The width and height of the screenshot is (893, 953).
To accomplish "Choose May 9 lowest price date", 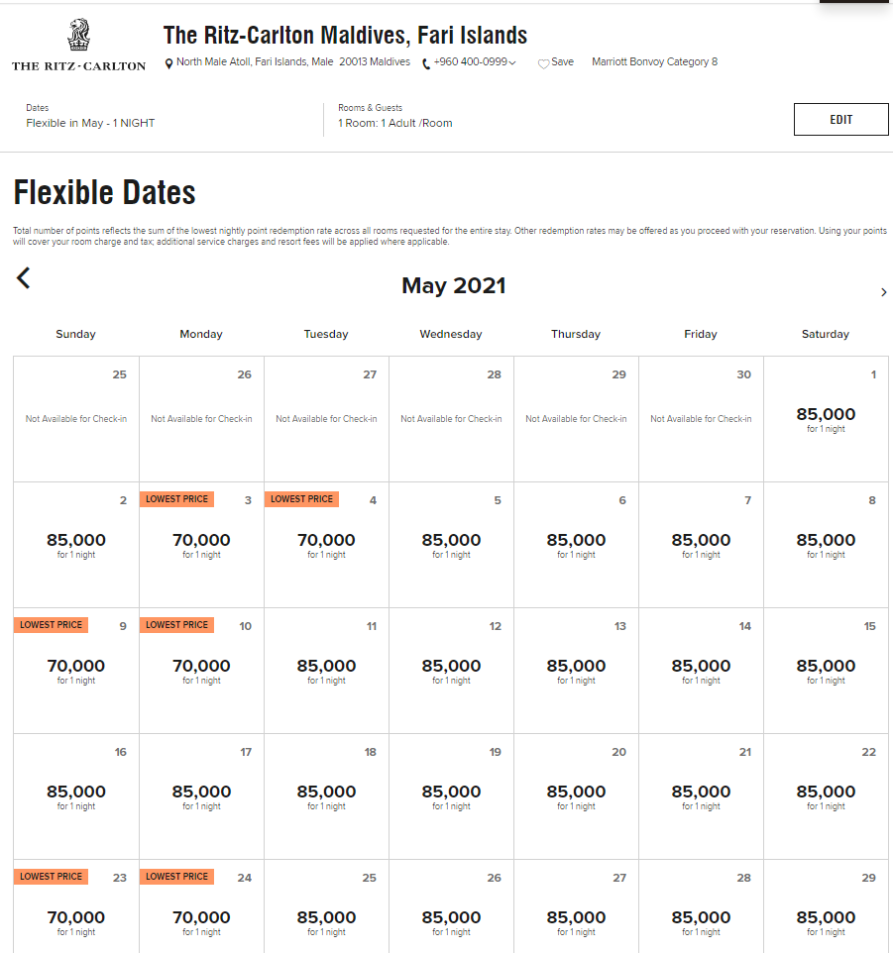I will coord(76,671).
